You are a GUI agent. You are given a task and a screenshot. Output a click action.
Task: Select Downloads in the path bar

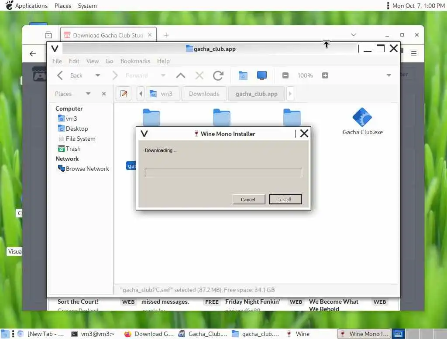(204, 94)
